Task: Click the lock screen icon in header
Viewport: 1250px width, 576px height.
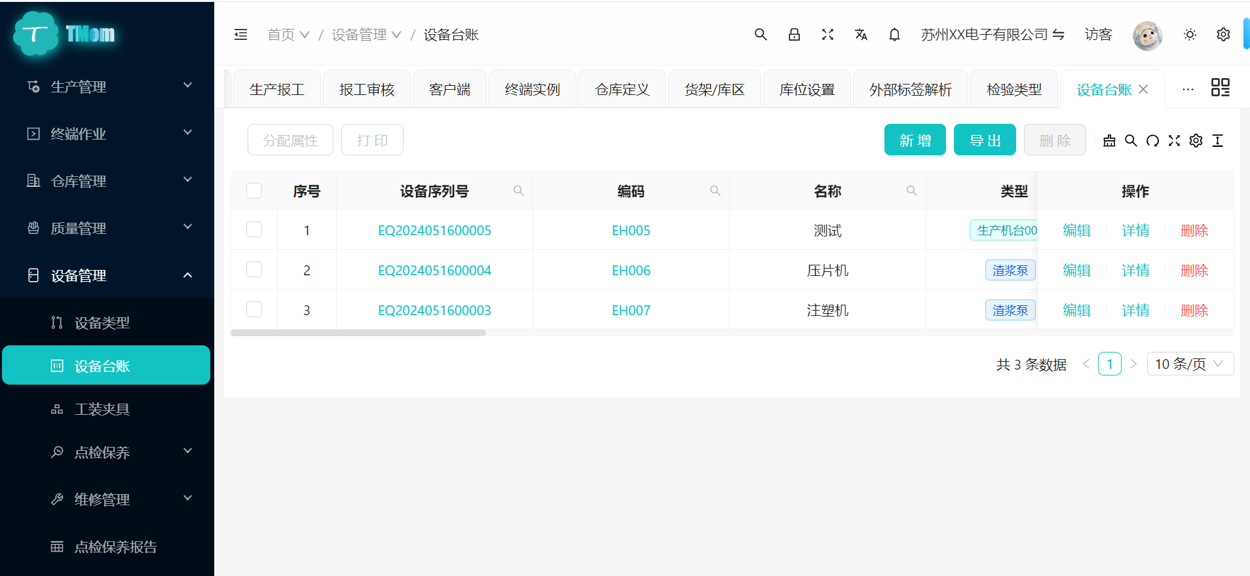Action: (794, 35)
